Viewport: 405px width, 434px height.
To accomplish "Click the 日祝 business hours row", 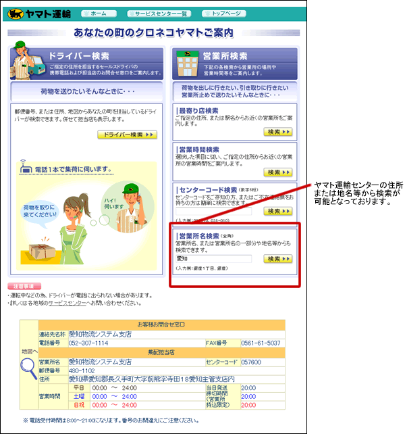I will pyautogui.click(x=137, y=405).
